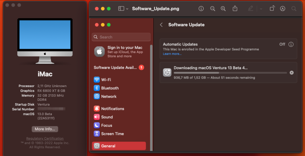Viewport: 305px width, 156px height.
Task: Open search in the Preview toolbar
Action: (x=294, y=8)
